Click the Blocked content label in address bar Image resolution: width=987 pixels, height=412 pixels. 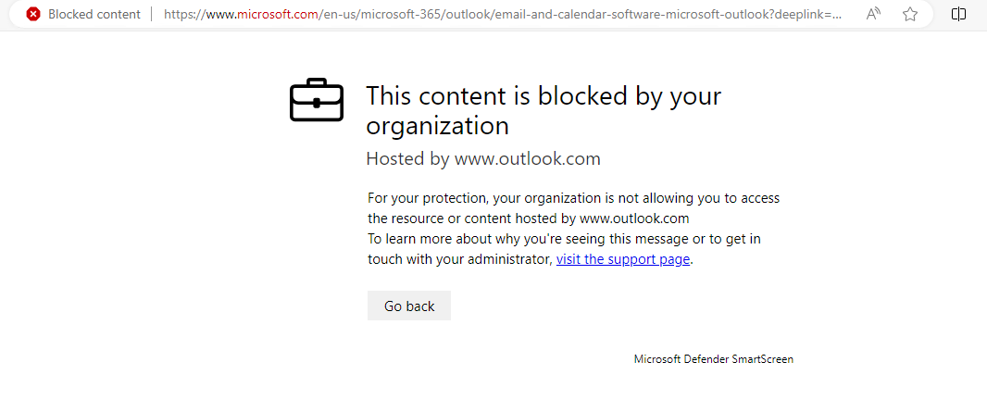point(94,14)
